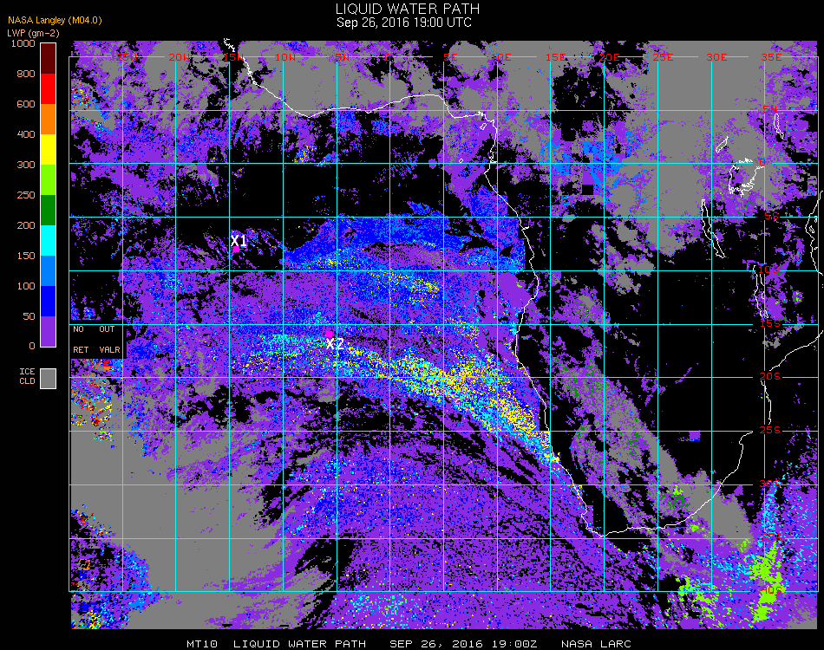824x650 pixels.
Task: Click the "5N" latitude label
Action: 770,109
